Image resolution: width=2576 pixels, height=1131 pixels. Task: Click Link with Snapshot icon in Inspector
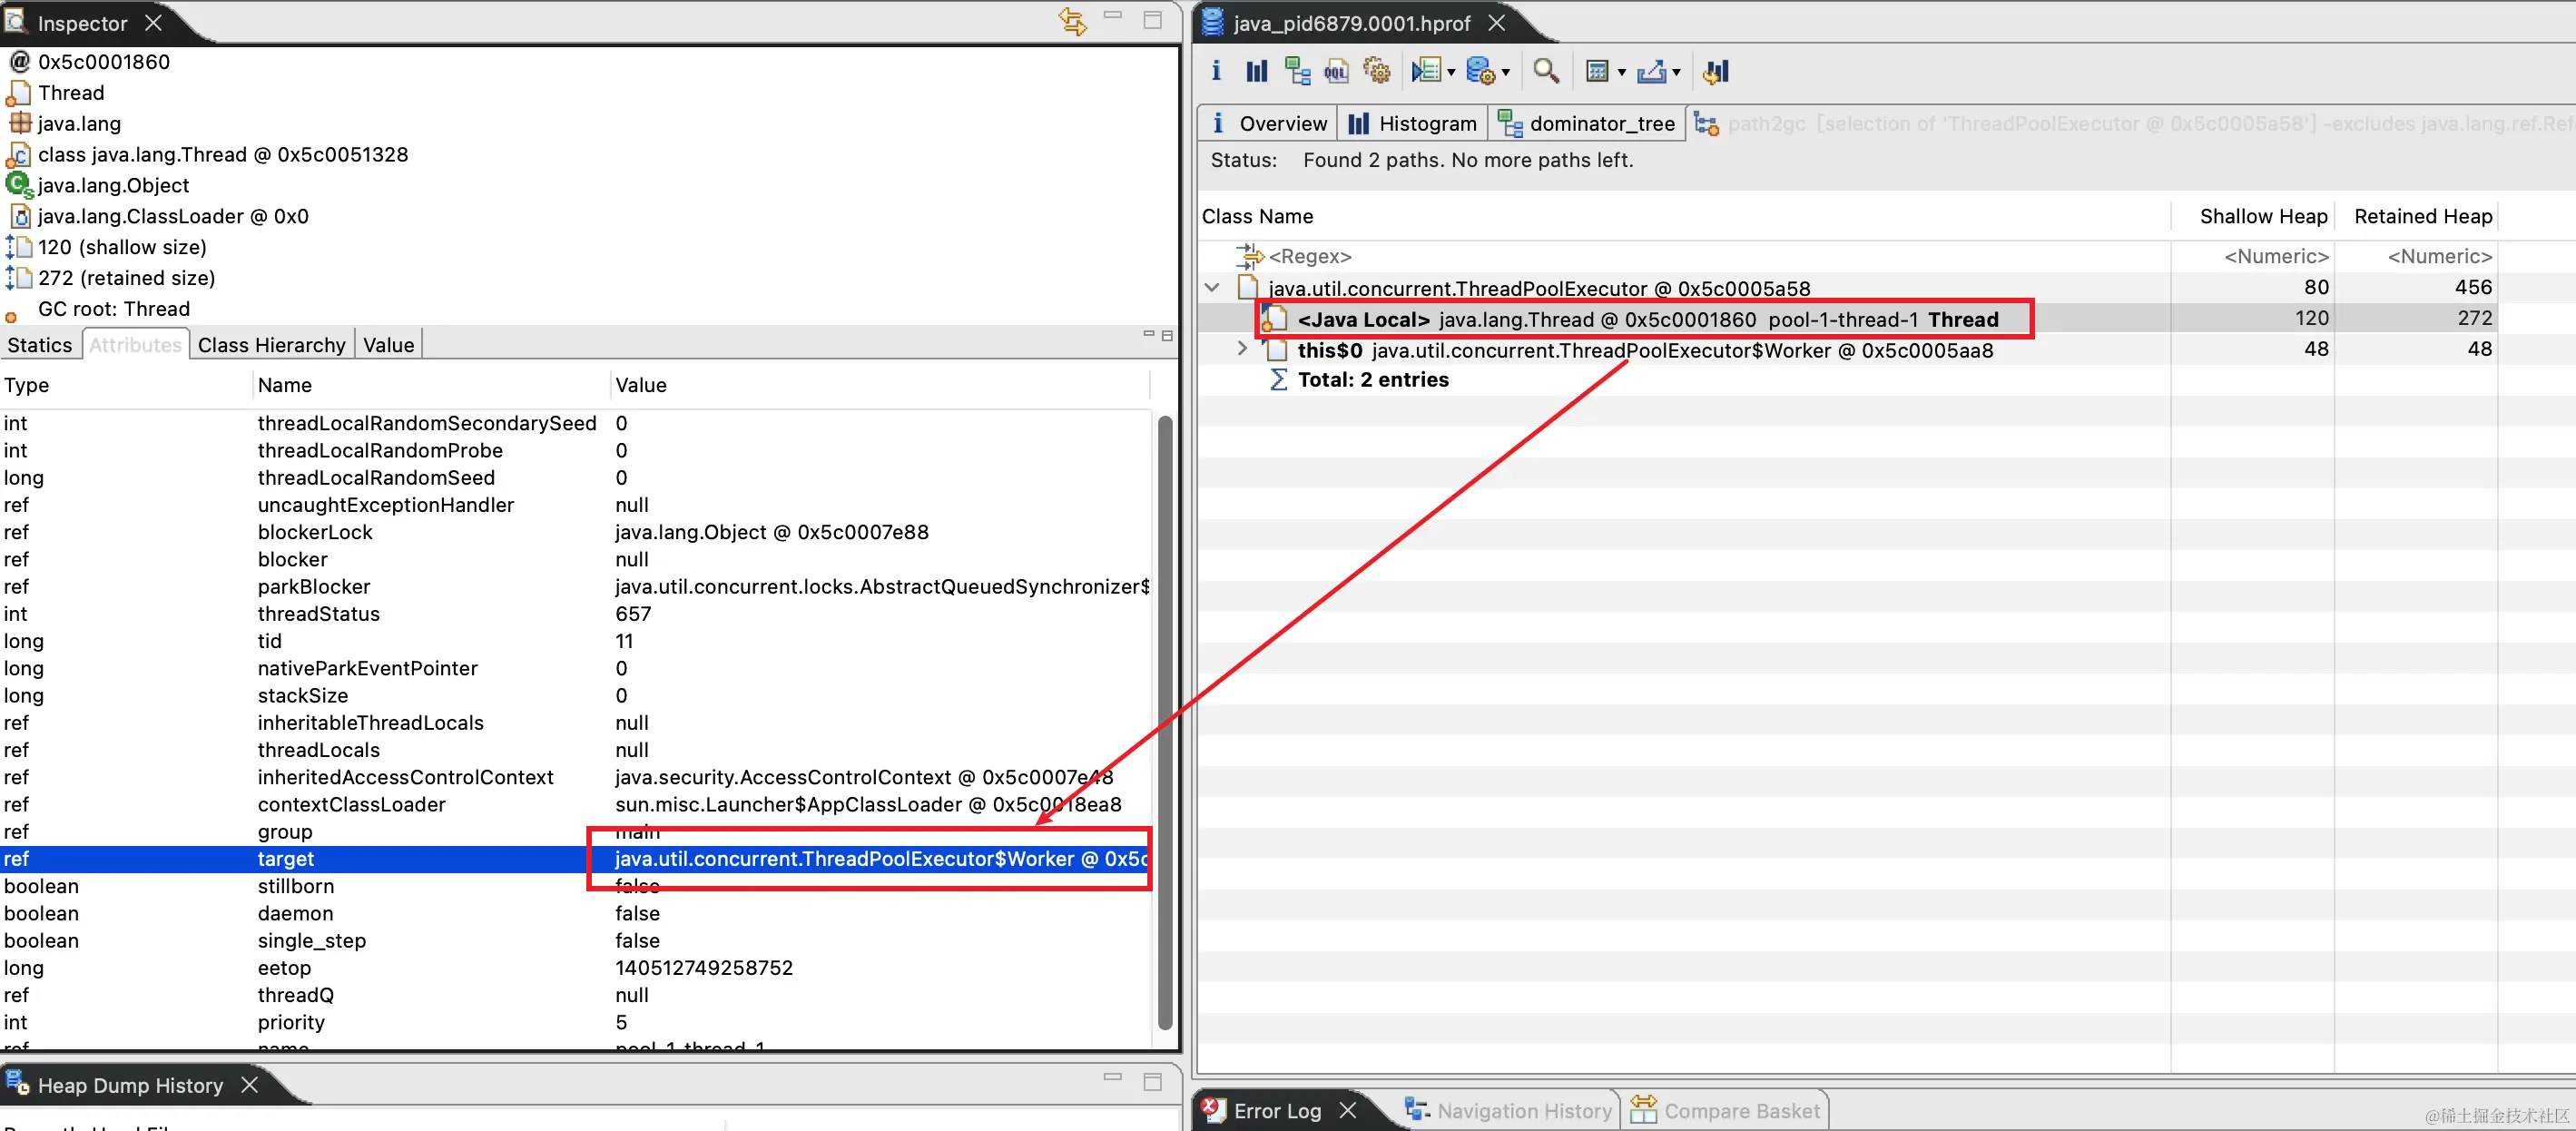(x=1072, y=21)
